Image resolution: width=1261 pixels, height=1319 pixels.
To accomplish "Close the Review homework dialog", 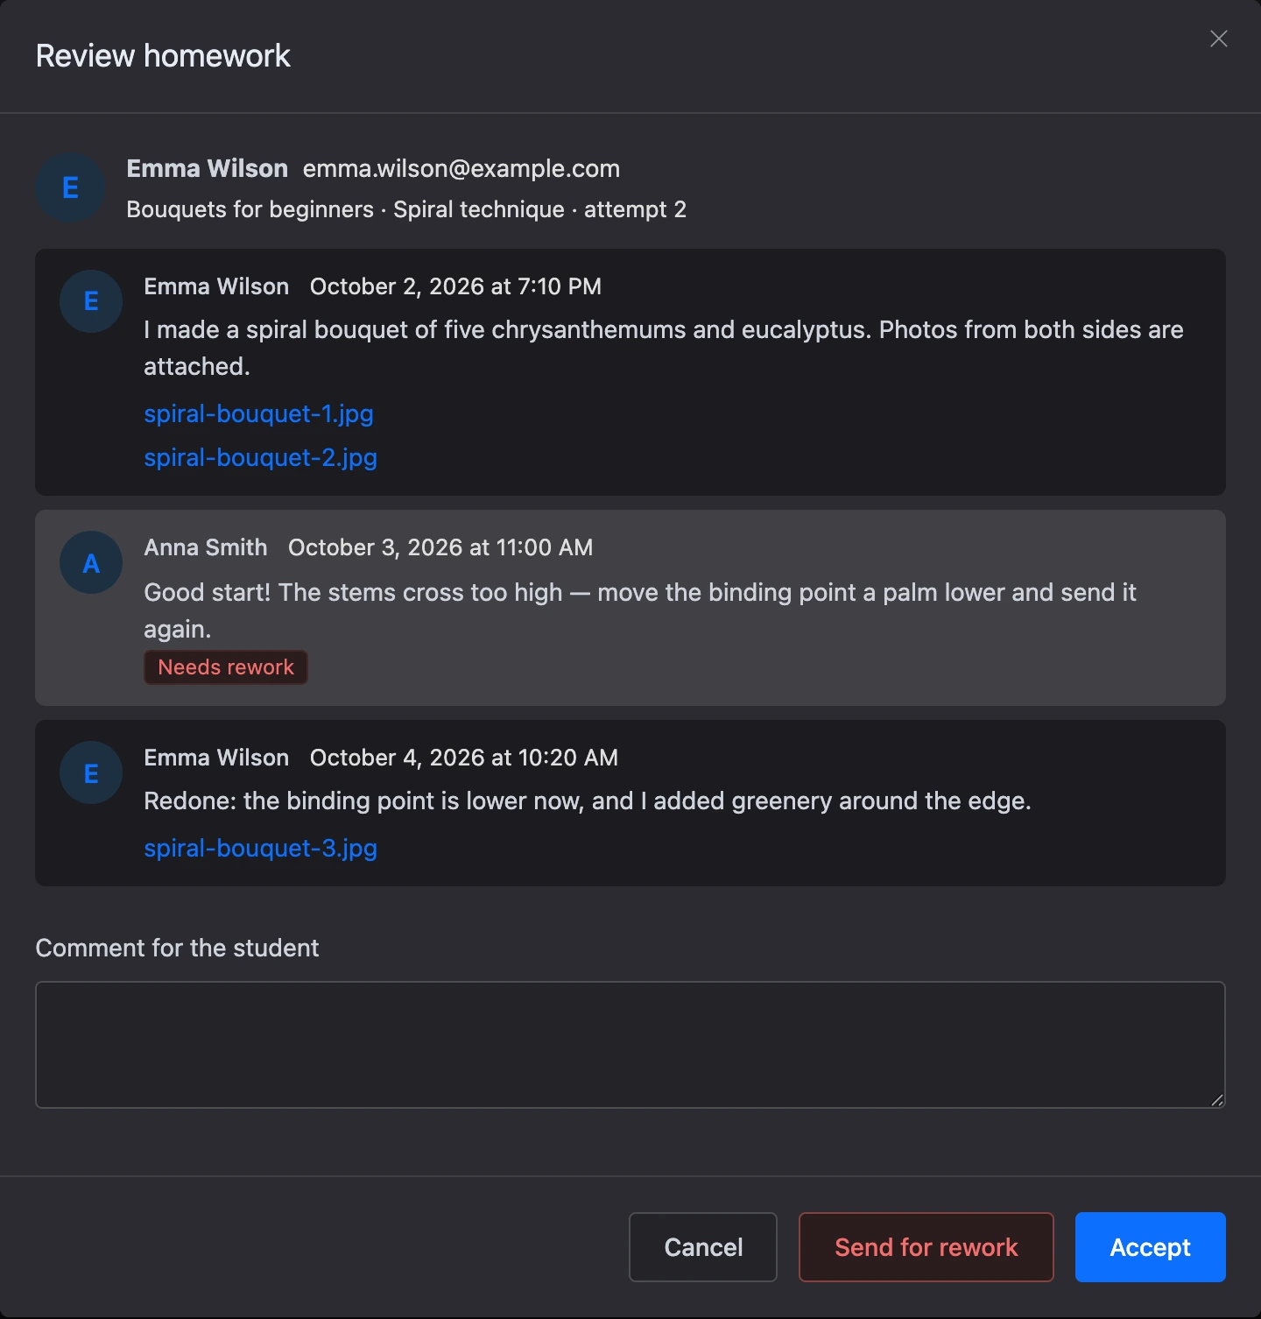I will pyautogui.click(x=1218, y=39).
